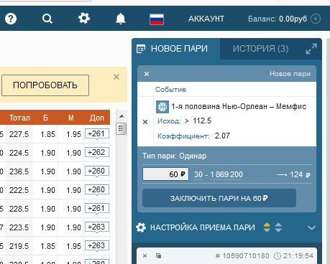Image resolution: width=330 pixels, height=264 pixels.
Task: Expand +262 extra markets for total 224.5
Action: point(97,152)
